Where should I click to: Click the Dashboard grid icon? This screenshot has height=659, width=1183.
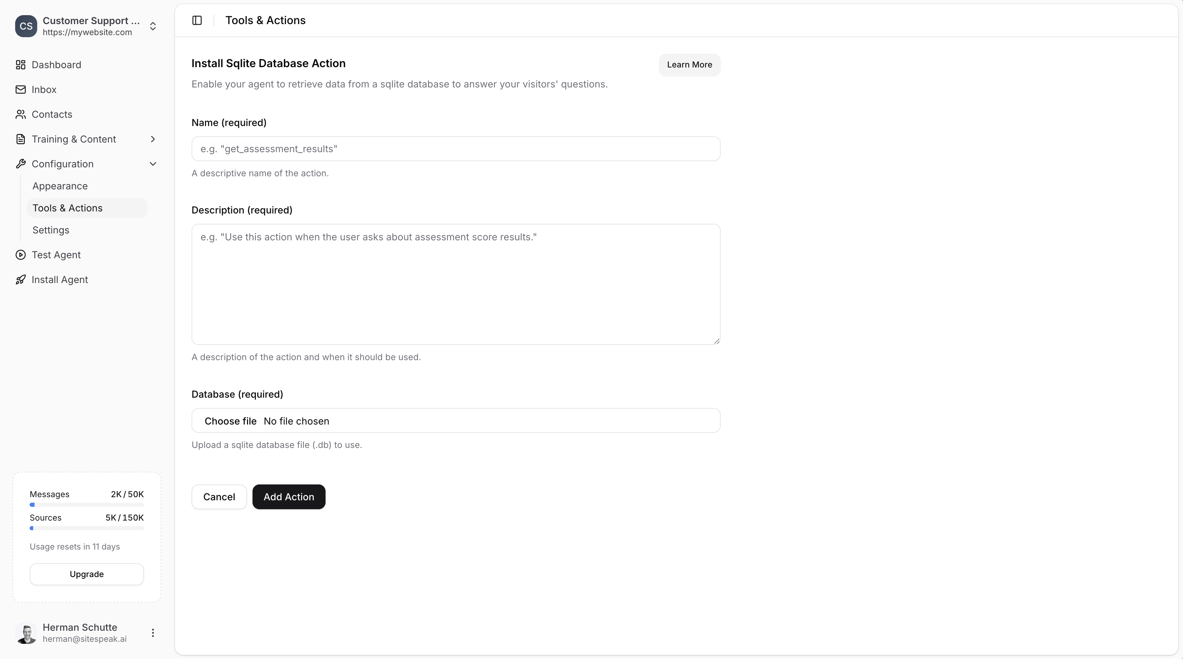pyautogui.click(x=21, y=65)
